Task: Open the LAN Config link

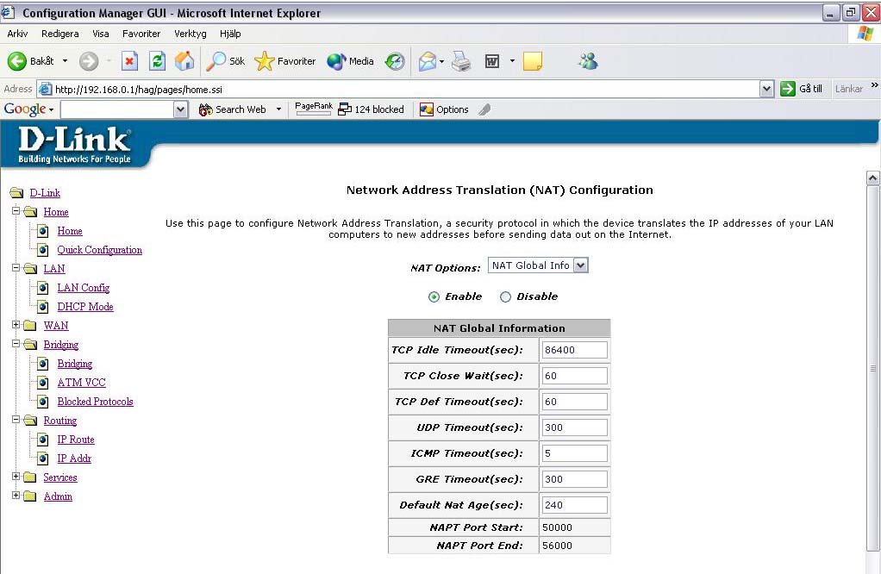Action: (x=83, y=288)
